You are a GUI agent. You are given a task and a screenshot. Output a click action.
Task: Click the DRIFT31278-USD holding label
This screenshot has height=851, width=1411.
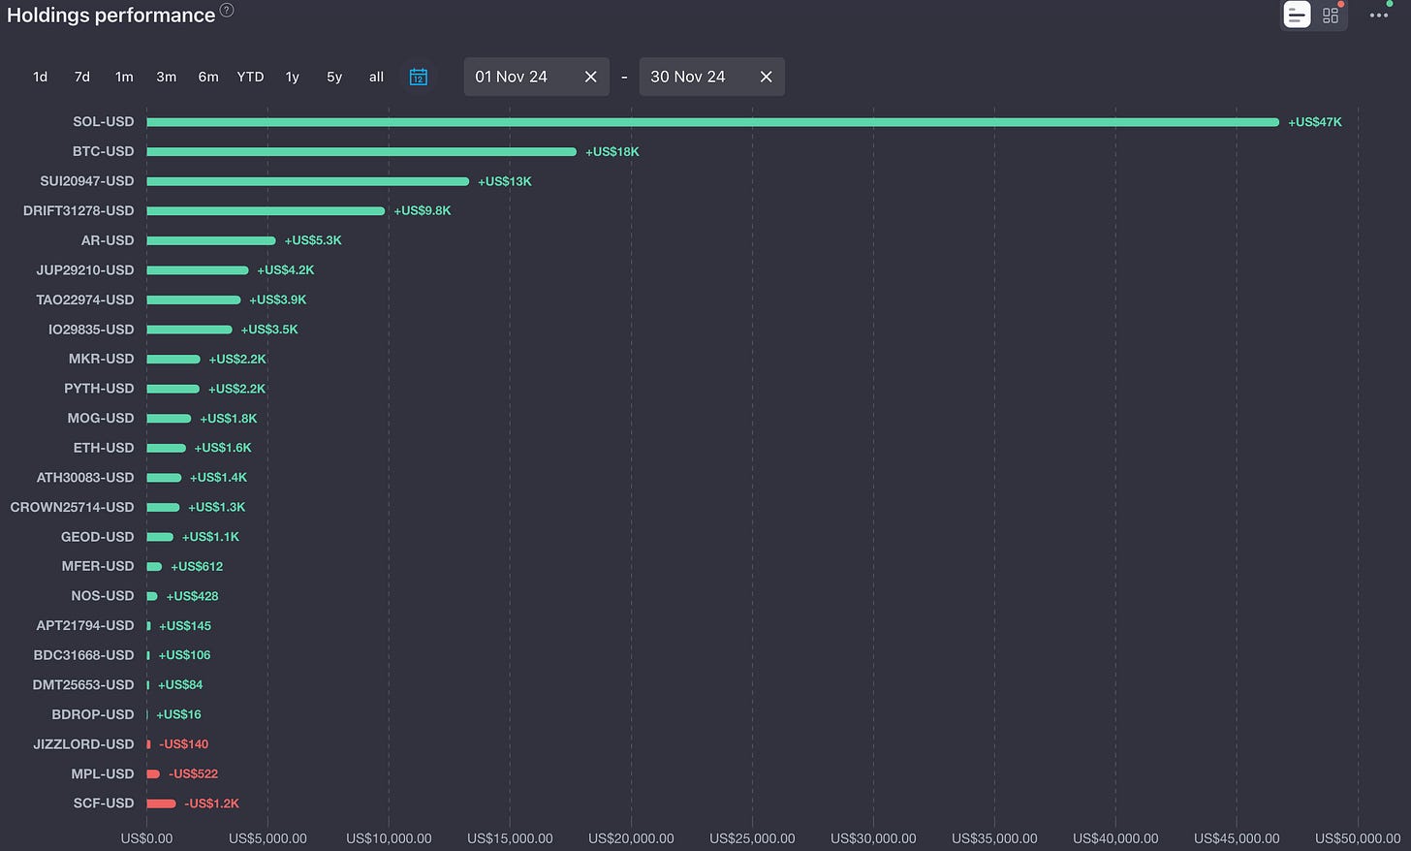tap(78, 210)
